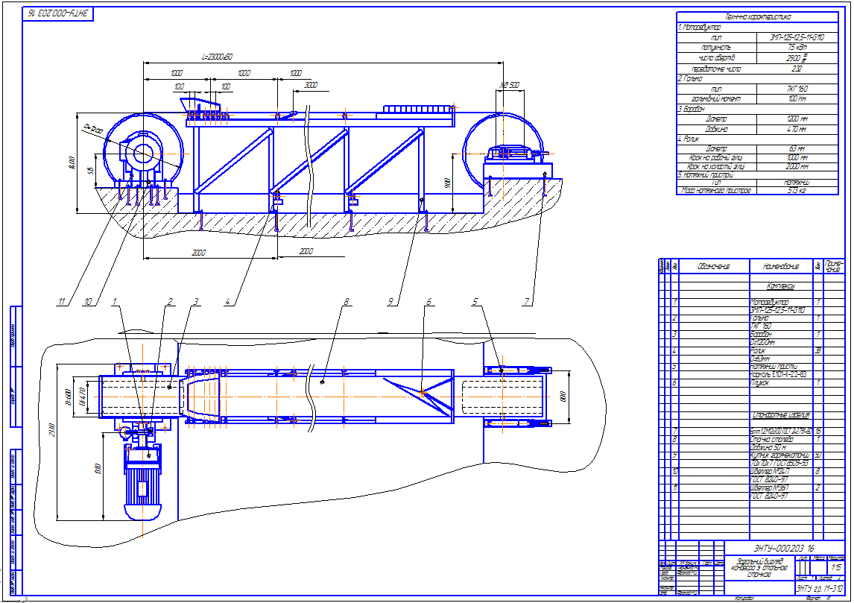
Task: Click 'D=1200мм' in the specification table
Action: point(764,343)
